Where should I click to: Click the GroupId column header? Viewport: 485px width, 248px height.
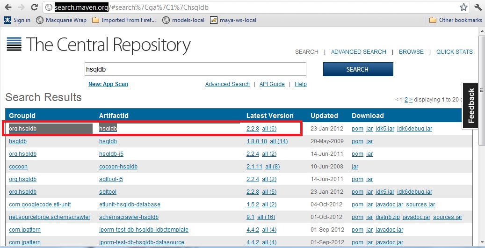[22, 116]
